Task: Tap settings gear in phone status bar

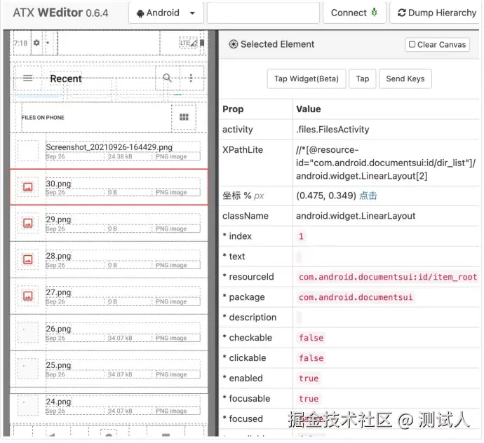Action: click(x=36, y=43)
